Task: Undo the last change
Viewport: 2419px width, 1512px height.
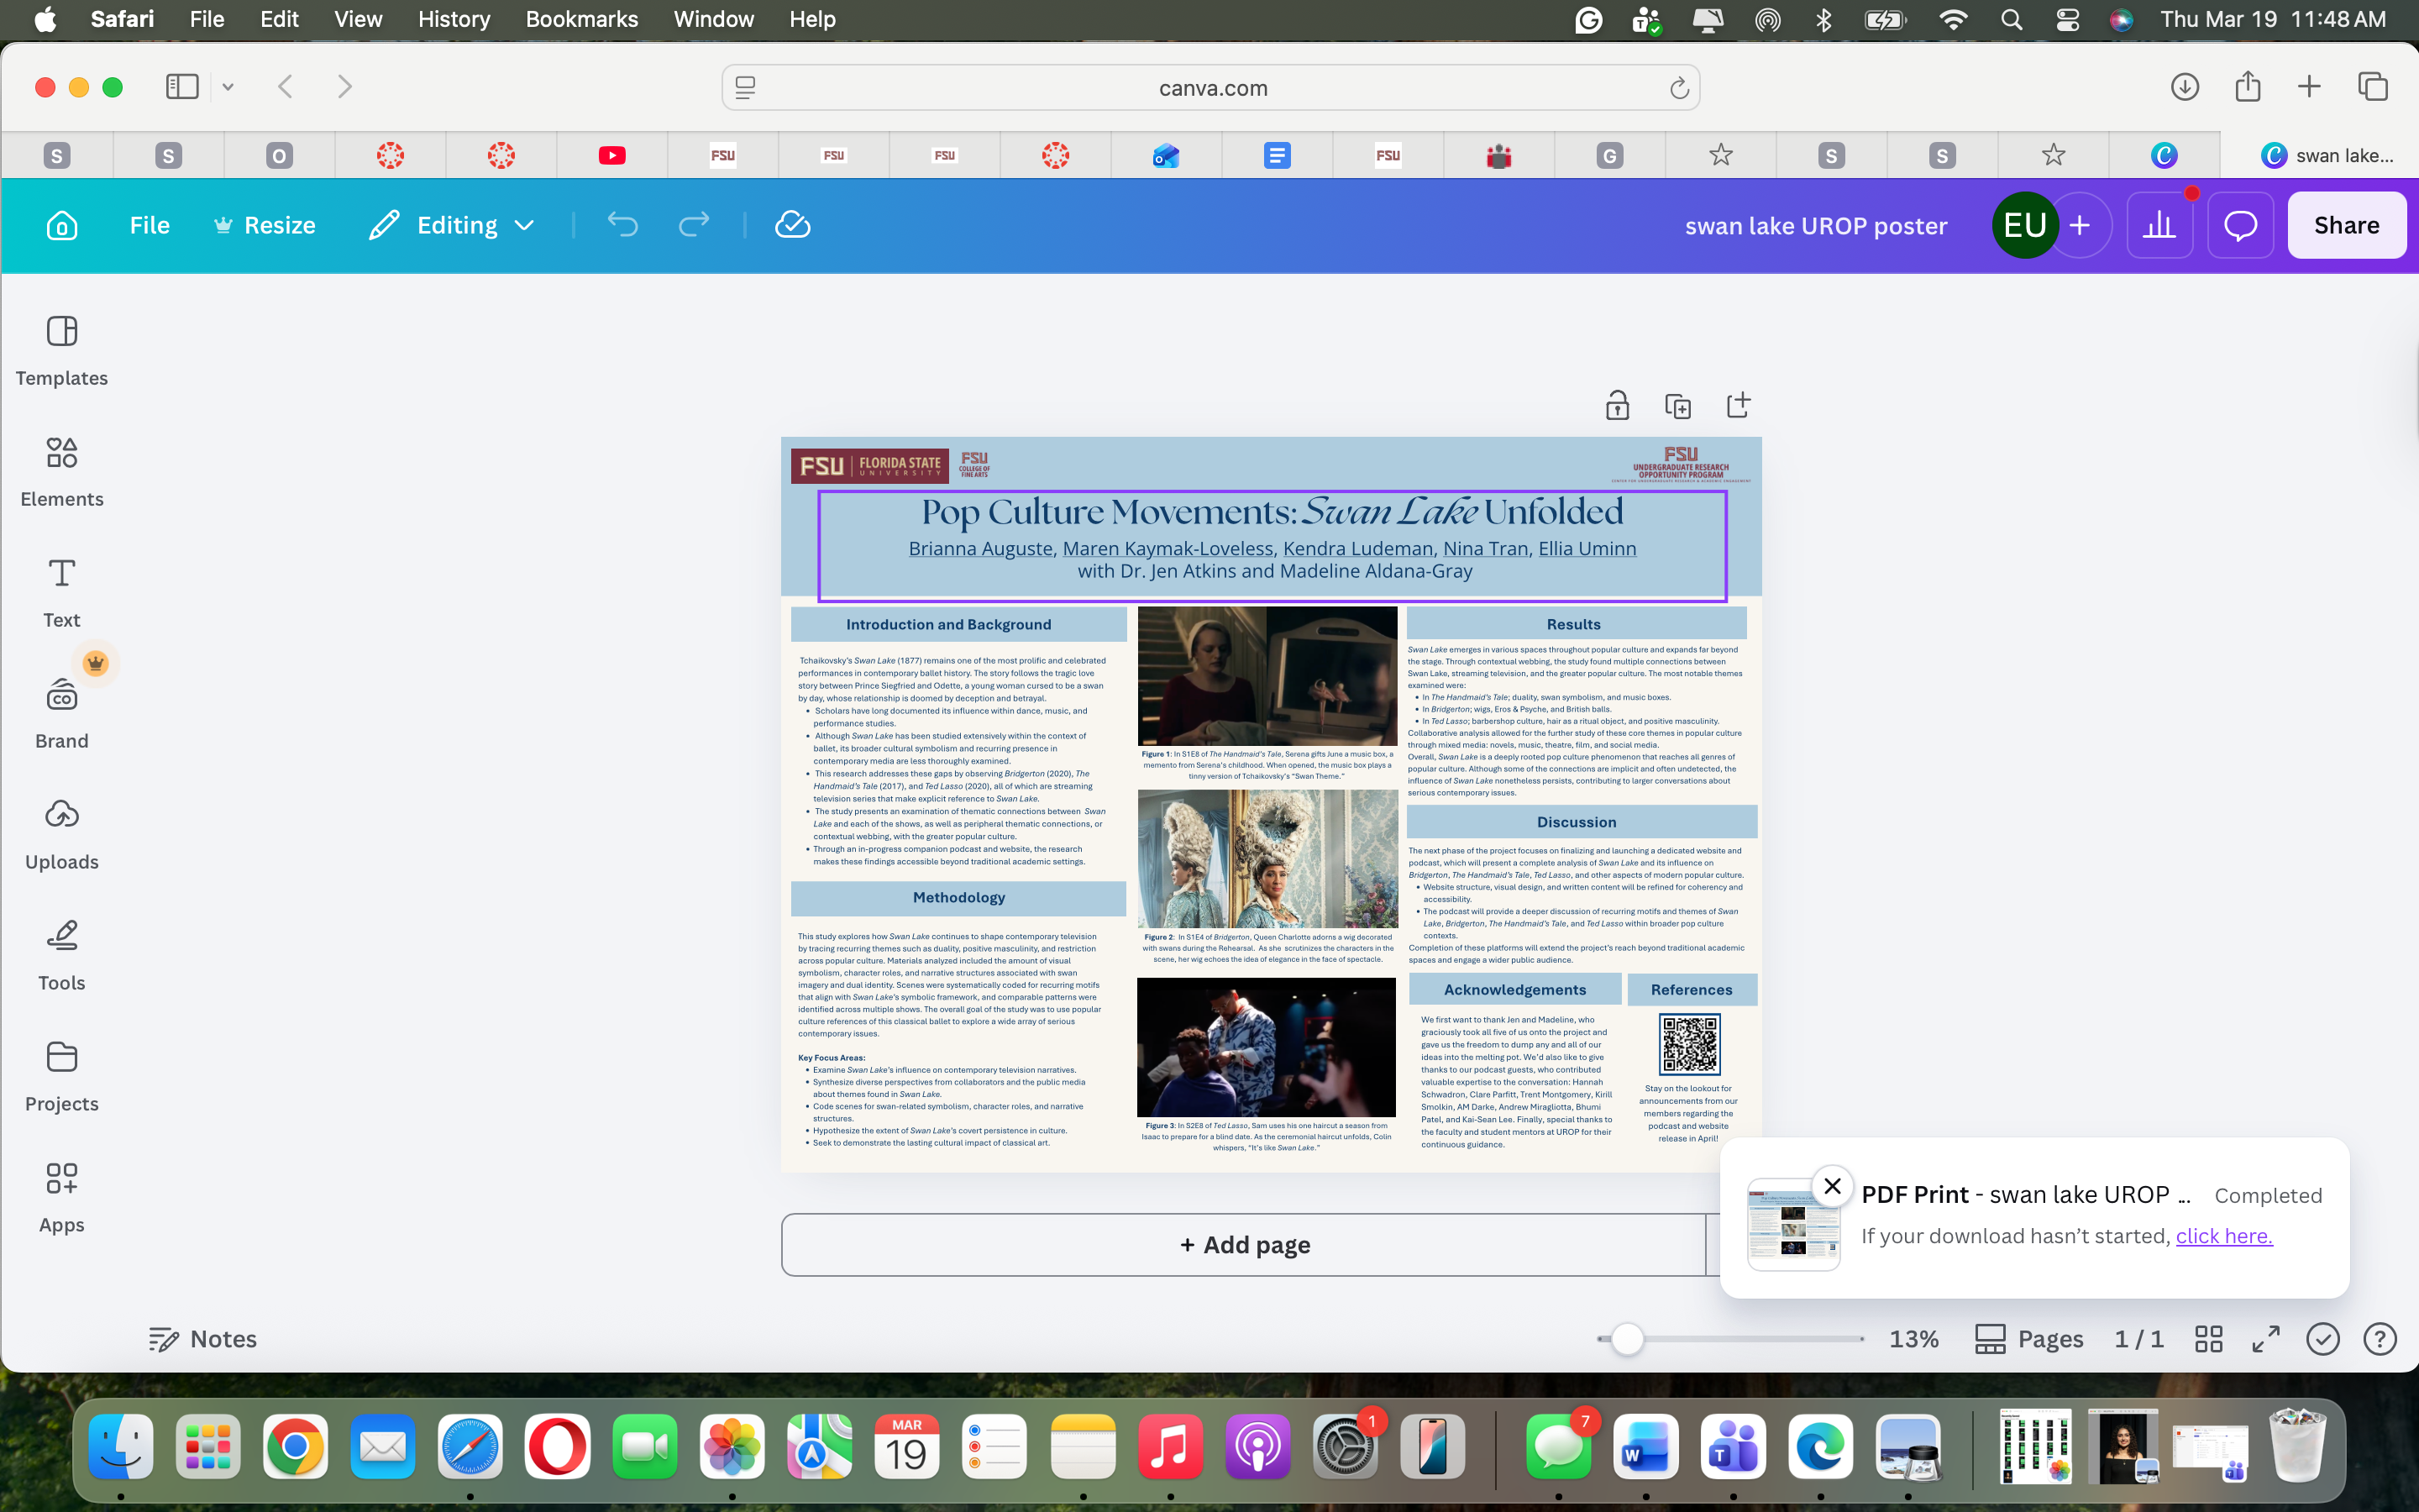Action: coord(622,224)
